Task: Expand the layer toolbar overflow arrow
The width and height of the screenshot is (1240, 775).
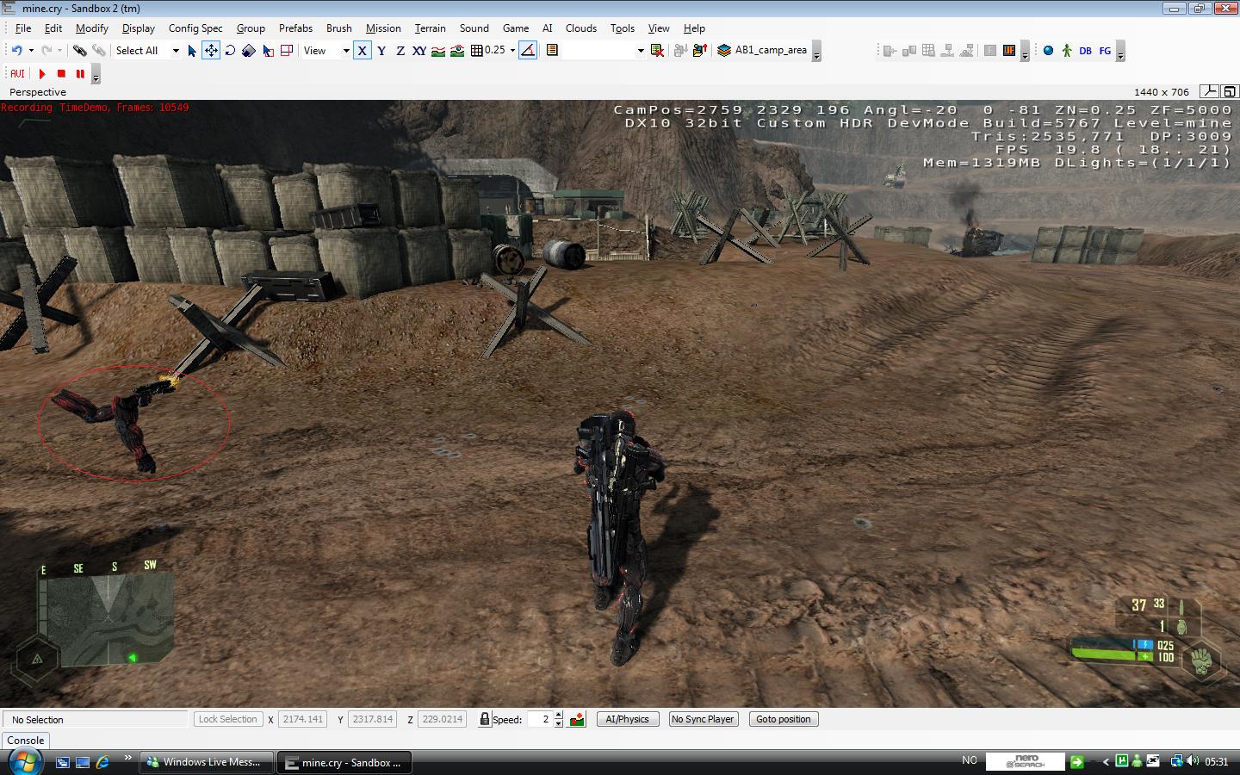Action: 816,51
